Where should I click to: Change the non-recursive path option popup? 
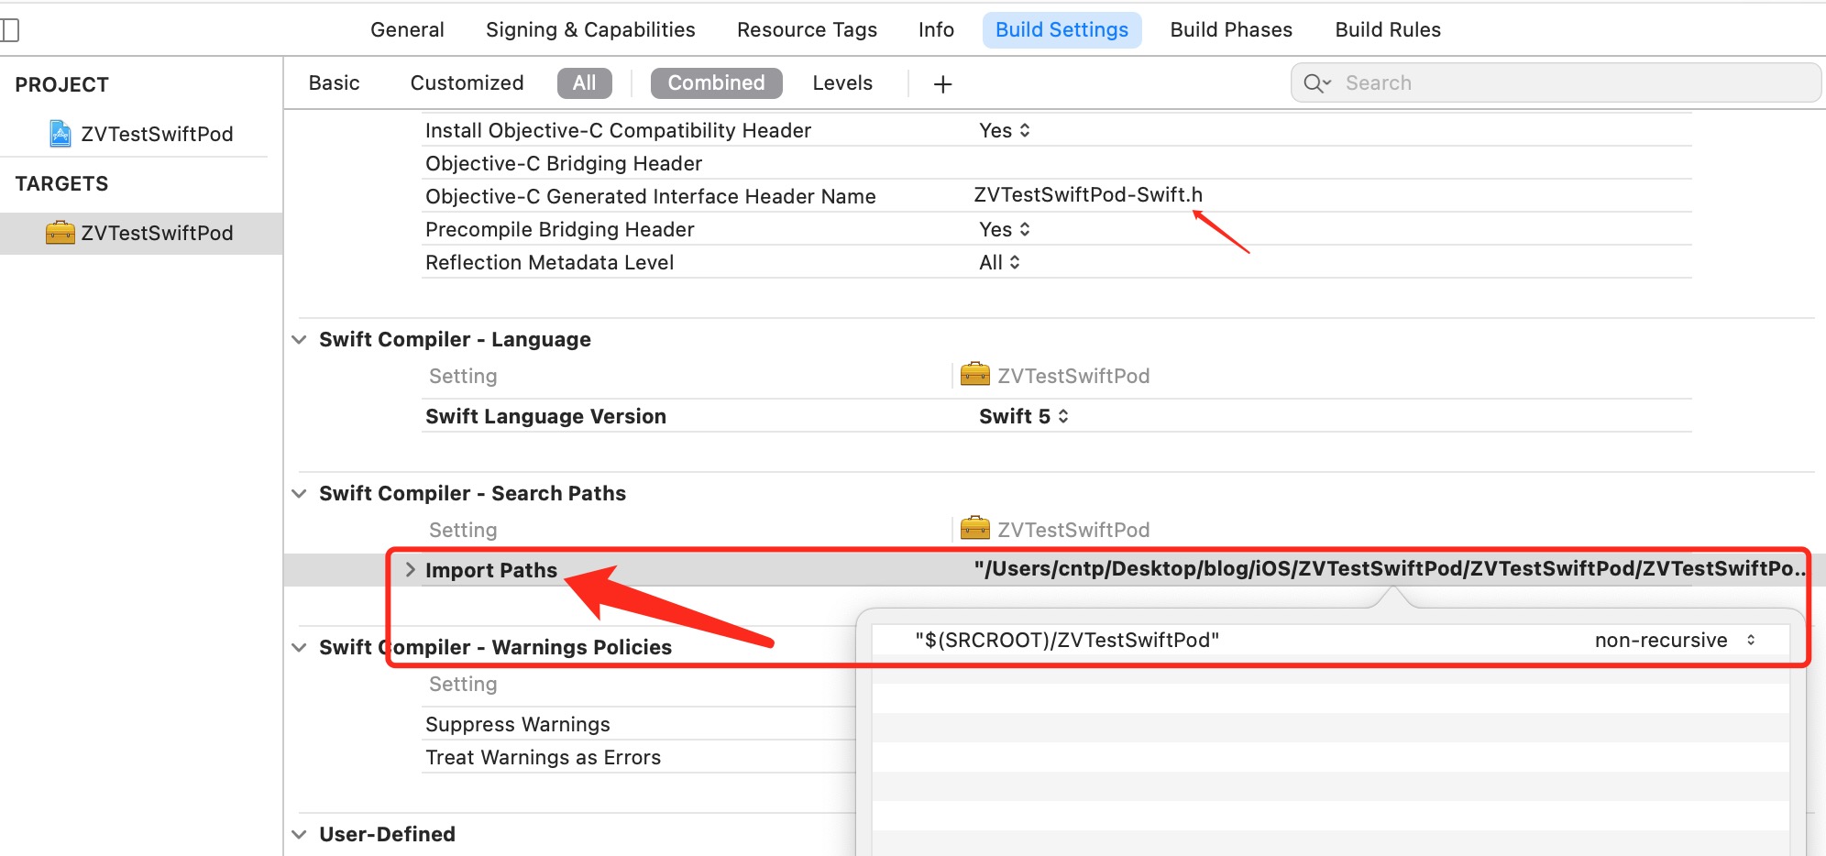click(1674, 641)
